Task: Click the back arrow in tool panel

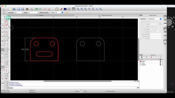Action: [5, 17]
